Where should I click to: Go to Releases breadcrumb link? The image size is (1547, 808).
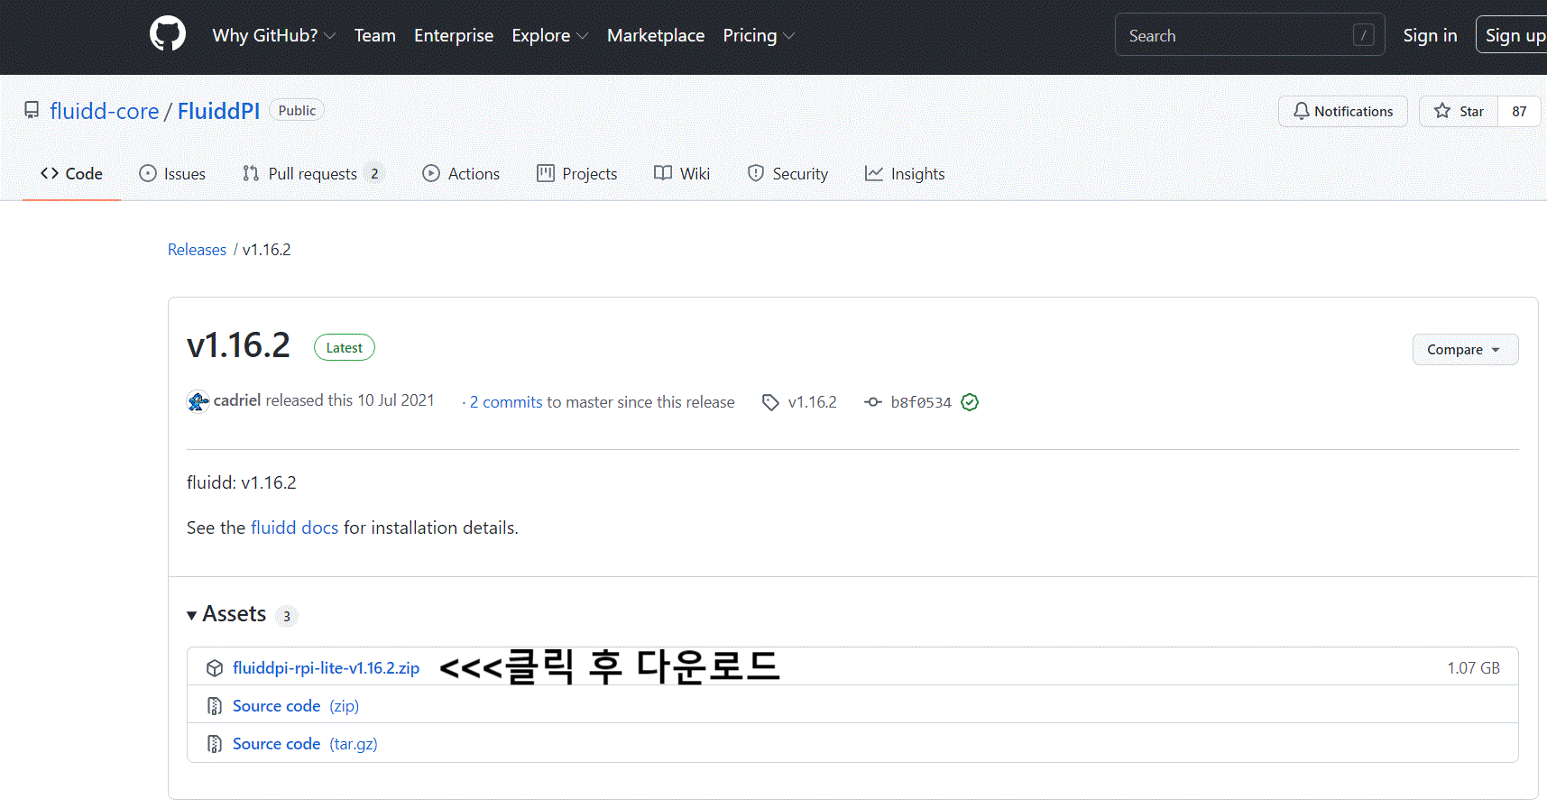click(x=197, y=250)
